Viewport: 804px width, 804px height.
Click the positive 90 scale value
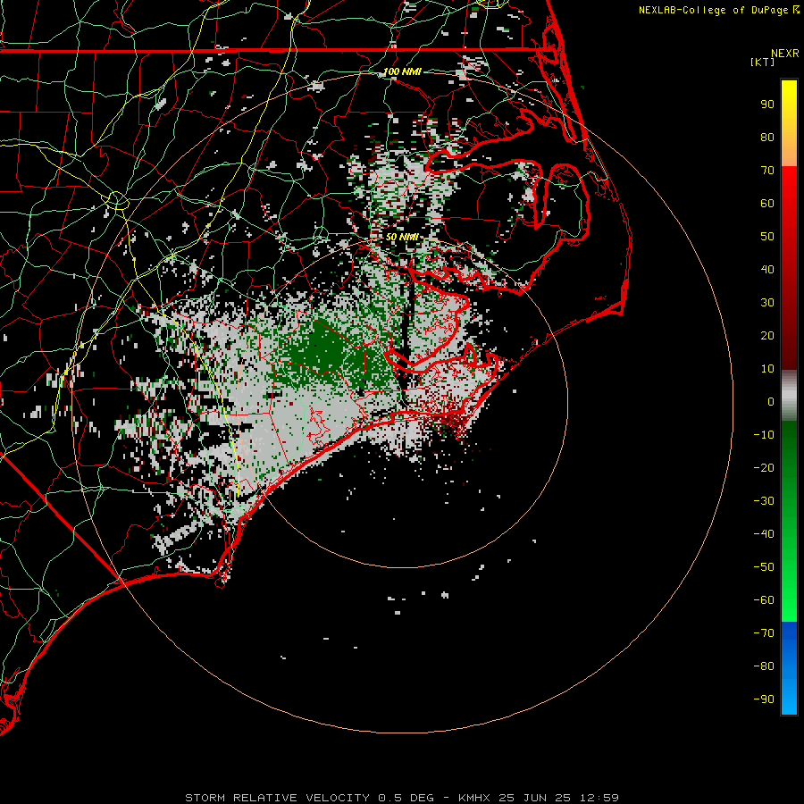[767, 105]
